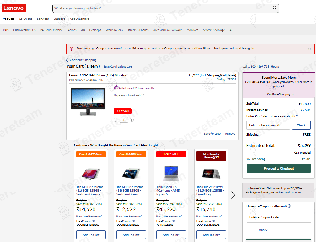Open the About Lenovo menu
This screenshot has width=316, height=242.
[x=79, y=19]
